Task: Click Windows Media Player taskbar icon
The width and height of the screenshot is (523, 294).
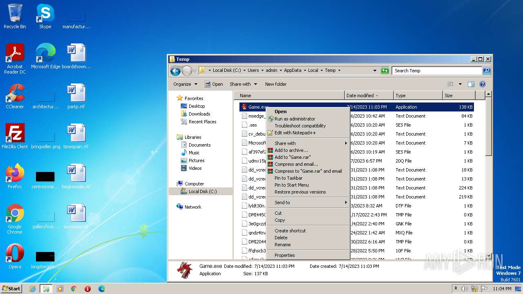Action: point(60,289)
